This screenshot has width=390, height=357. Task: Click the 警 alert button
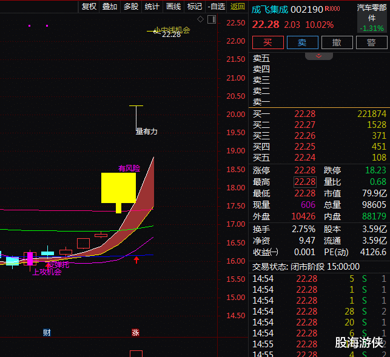pos(372,42)
